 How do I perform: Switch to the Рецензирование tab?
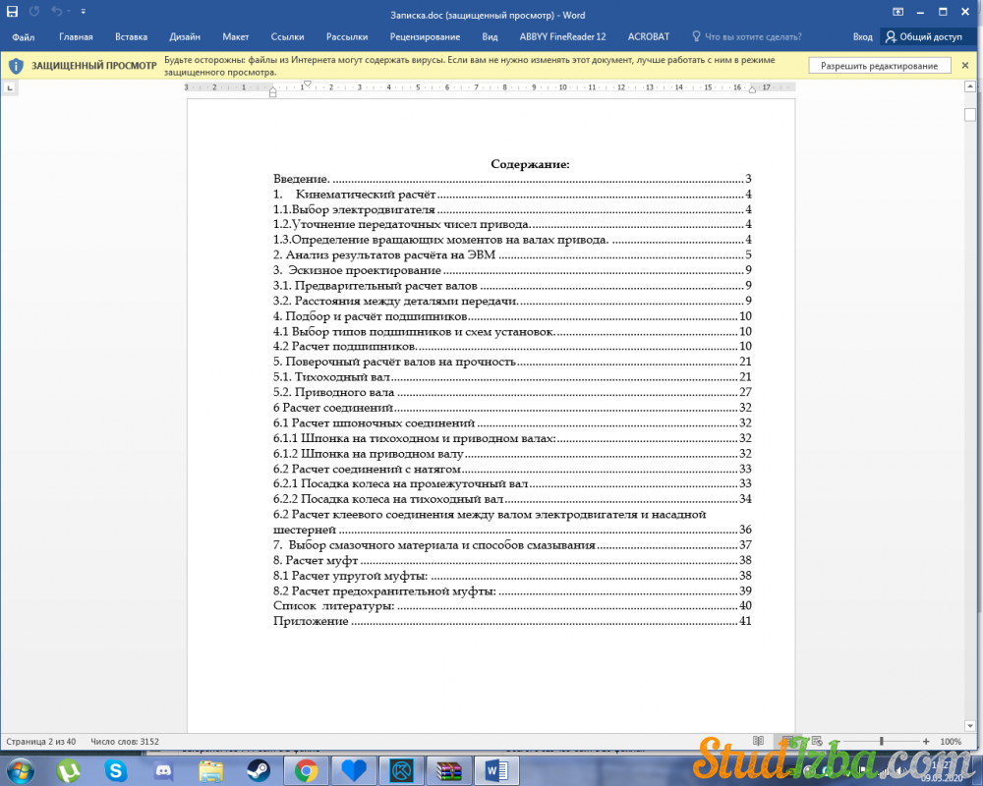425,36
